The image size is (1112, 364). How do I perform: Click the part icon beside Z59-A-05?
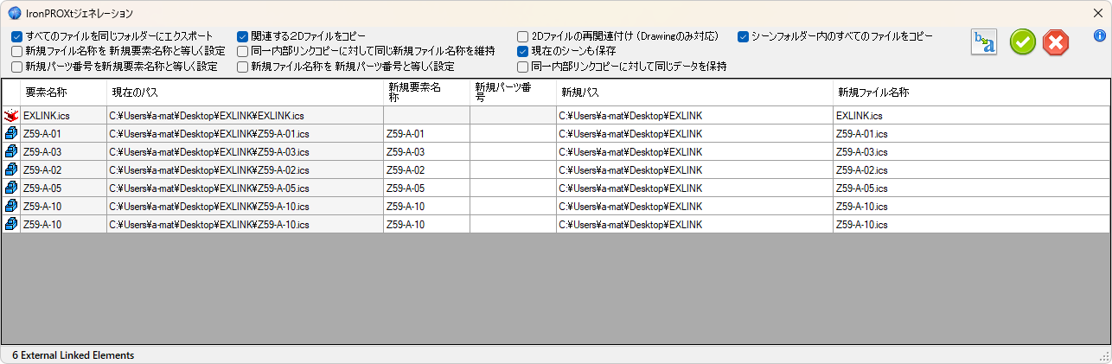click(11, 188)
